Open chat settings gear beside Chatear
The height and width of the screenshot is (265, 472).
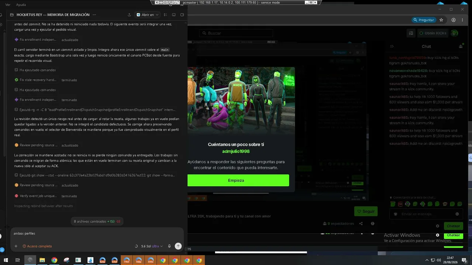pos(438,226)
